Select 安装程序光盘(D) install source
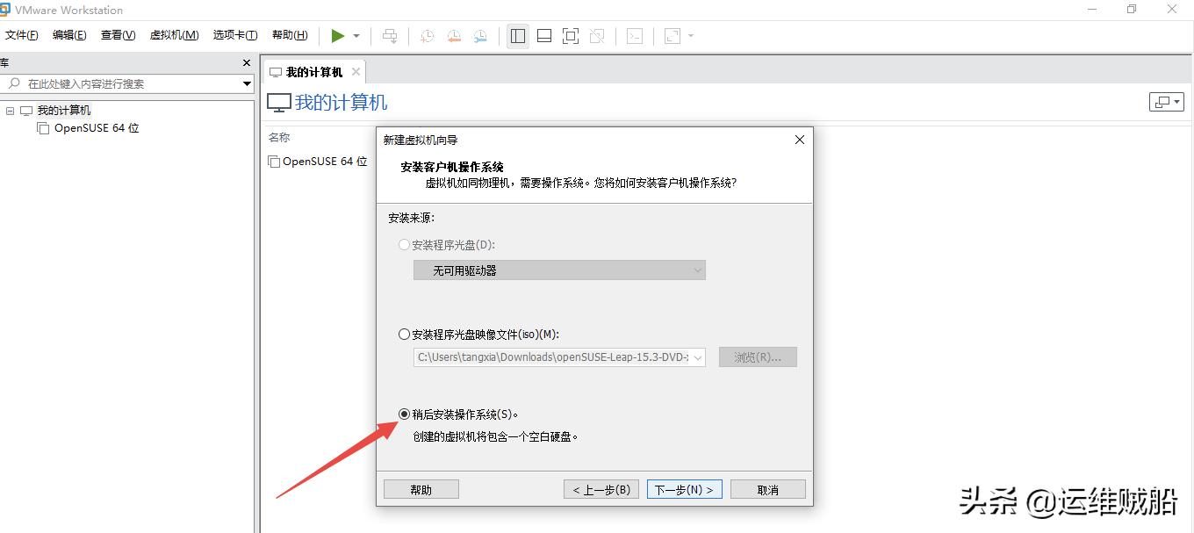 point(403,244)
